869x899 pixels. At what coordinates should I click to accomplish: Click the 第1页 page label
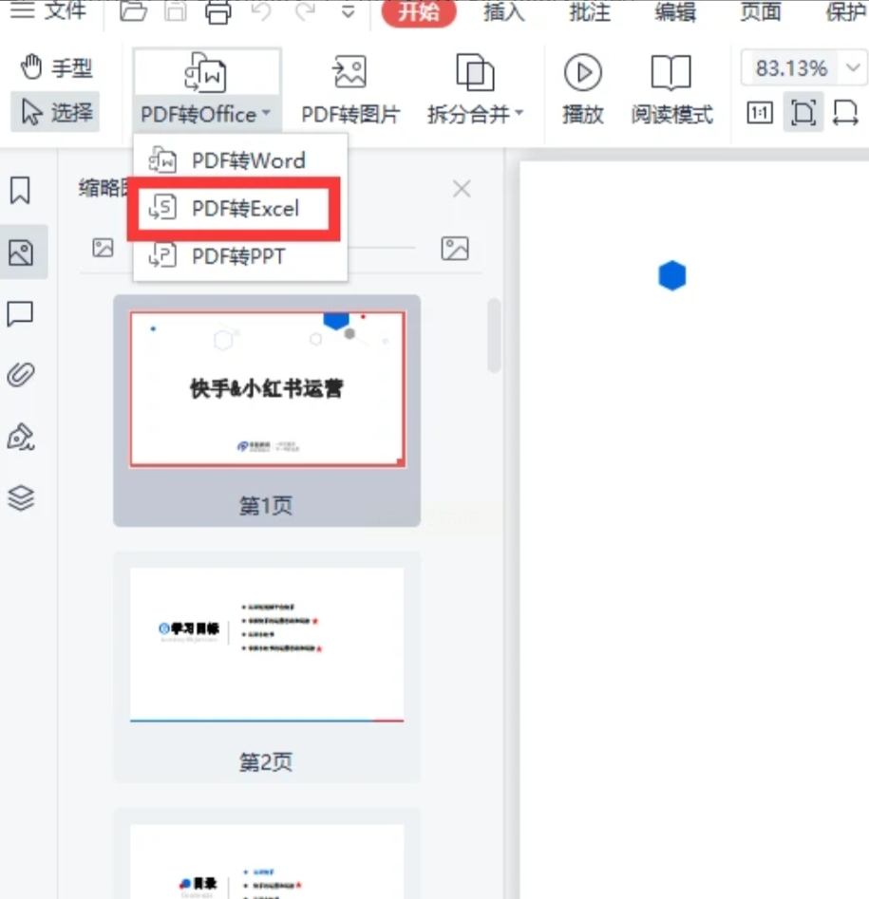click(x=266, y=506)
